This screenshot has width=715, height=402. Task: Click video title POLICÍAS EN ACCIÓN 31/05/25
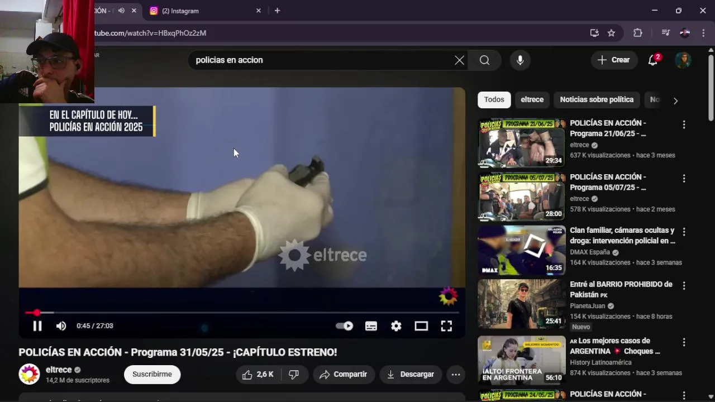click(x=178, y=352)
